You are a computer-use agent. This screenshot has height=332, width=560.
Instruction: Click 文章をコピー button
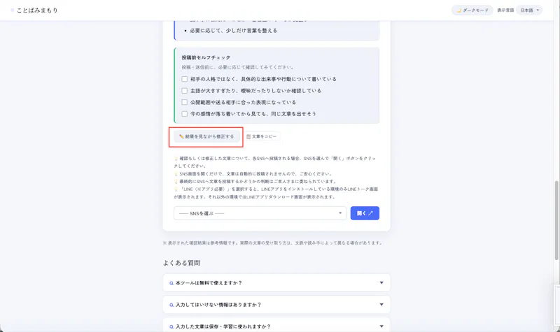point(262,136)
